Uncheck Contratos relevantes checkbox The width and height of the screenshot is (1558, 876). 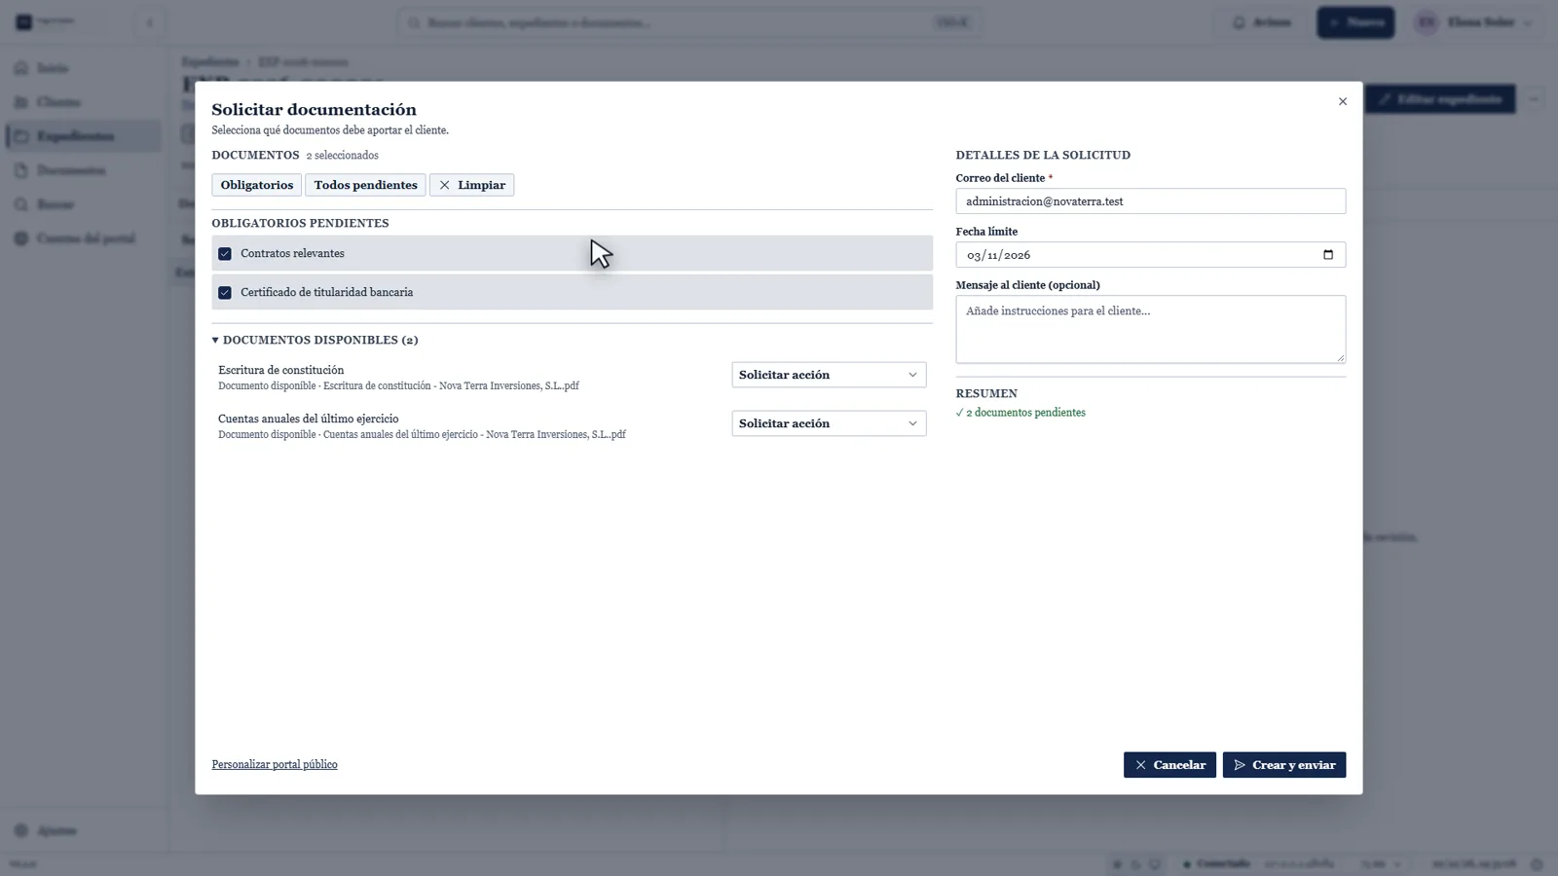pos(225,253)
